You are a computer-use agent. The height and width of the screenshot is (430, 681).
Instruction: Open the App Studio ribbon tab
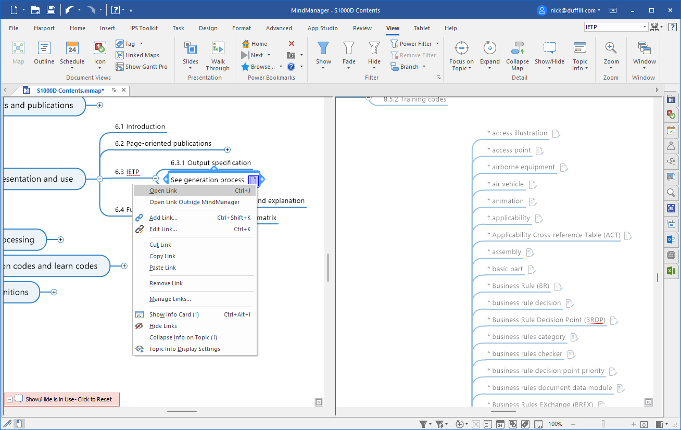click(323, 28)
